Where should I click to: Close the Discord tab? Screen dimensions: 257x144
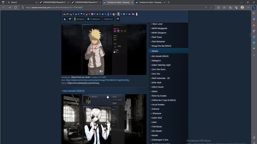coord(36,2)
